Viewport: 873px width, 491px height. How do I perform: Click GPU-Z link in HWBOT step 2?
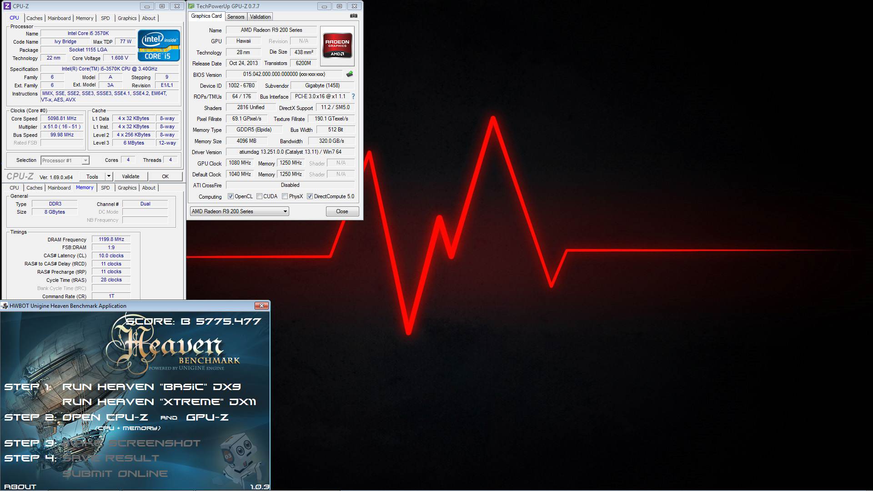click(x=207, y=417)
